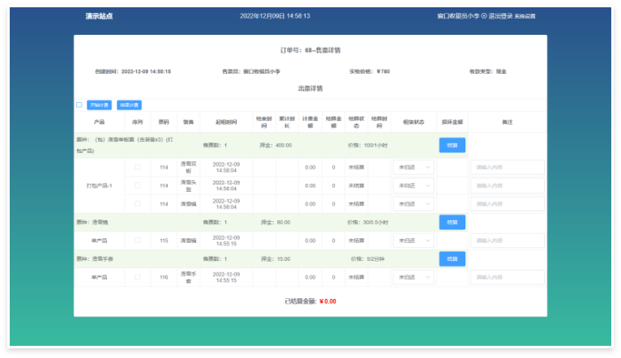This screenshot has height=358, width=621.
Task: Open 系统设置 in the top bar
Action: pos(525,16)
